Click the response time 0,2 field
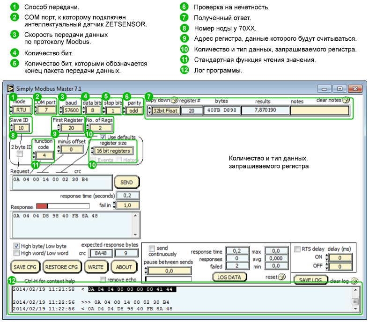Screen dimensions: 369x322 127,196
